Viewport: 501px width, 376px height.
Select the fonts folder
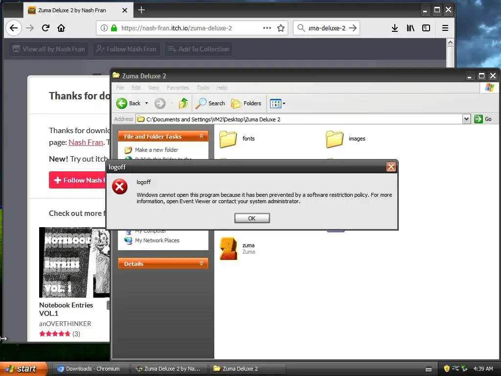coord(237,139)
